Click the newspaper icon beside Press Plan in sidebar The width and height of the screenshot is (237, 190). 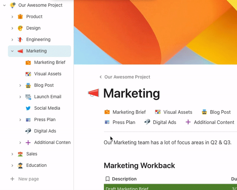(28, 120)
